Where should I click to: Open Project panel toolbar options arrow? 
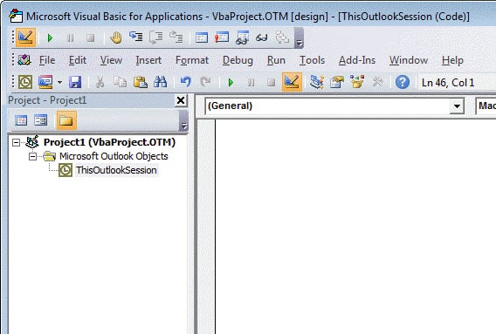[183, 120]
